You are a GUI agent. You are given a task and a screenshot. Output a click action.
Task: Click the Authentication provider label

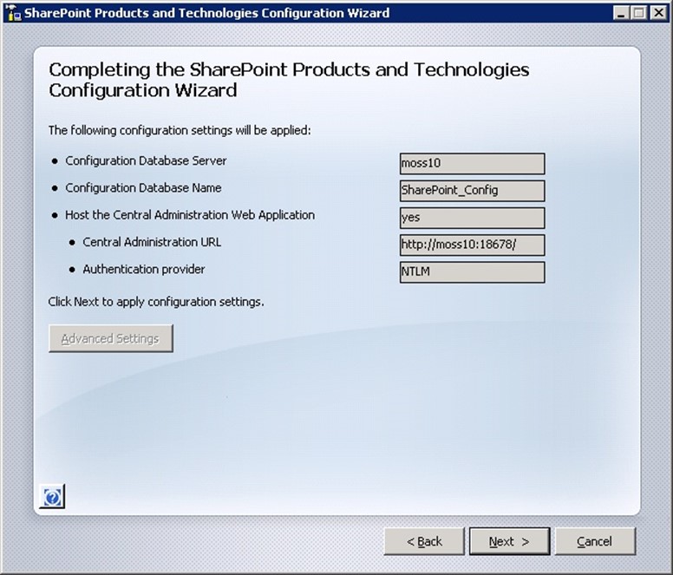tap(144, 269)
